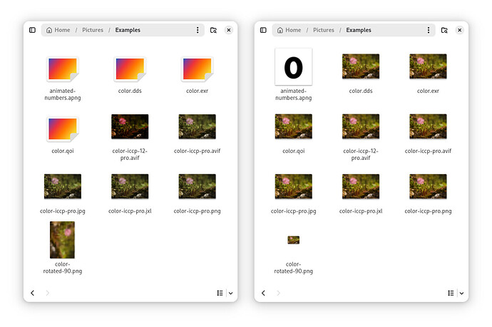
Task: Navigate to Pictures in right window path bar
Action: pyautogui.click(x=323, y=30)
